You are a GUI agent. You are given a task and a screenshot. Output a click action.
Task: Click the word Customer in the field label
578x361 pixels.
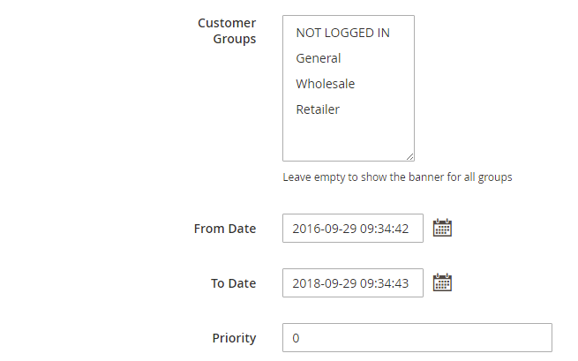click(227, 22)
